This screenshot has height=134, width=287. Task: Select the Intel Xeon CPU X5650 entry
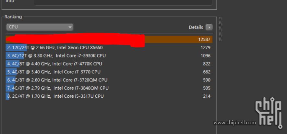point(55,48)
